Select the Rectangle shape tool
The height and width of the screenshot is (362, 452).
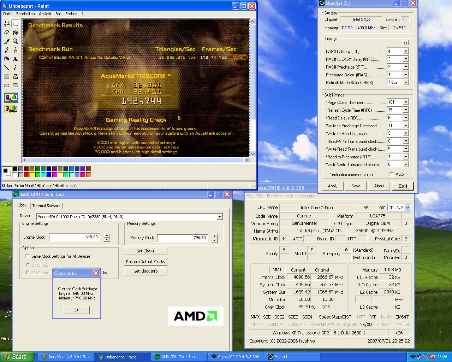7,76
